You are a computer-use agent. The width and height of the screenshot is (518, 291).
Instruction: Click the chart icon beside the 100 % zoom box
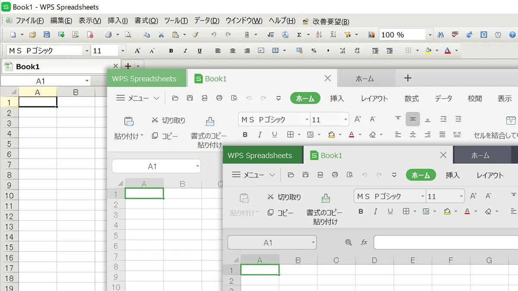[x=372, y=35]
